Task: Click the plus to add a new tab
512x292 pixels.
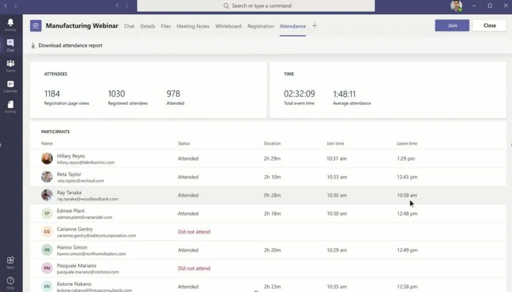Action: (x=314, y=26)
